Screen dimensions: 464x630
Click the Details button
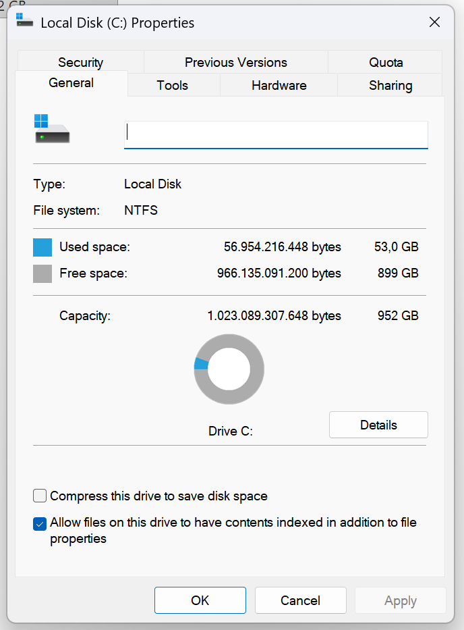pos(378,425)
